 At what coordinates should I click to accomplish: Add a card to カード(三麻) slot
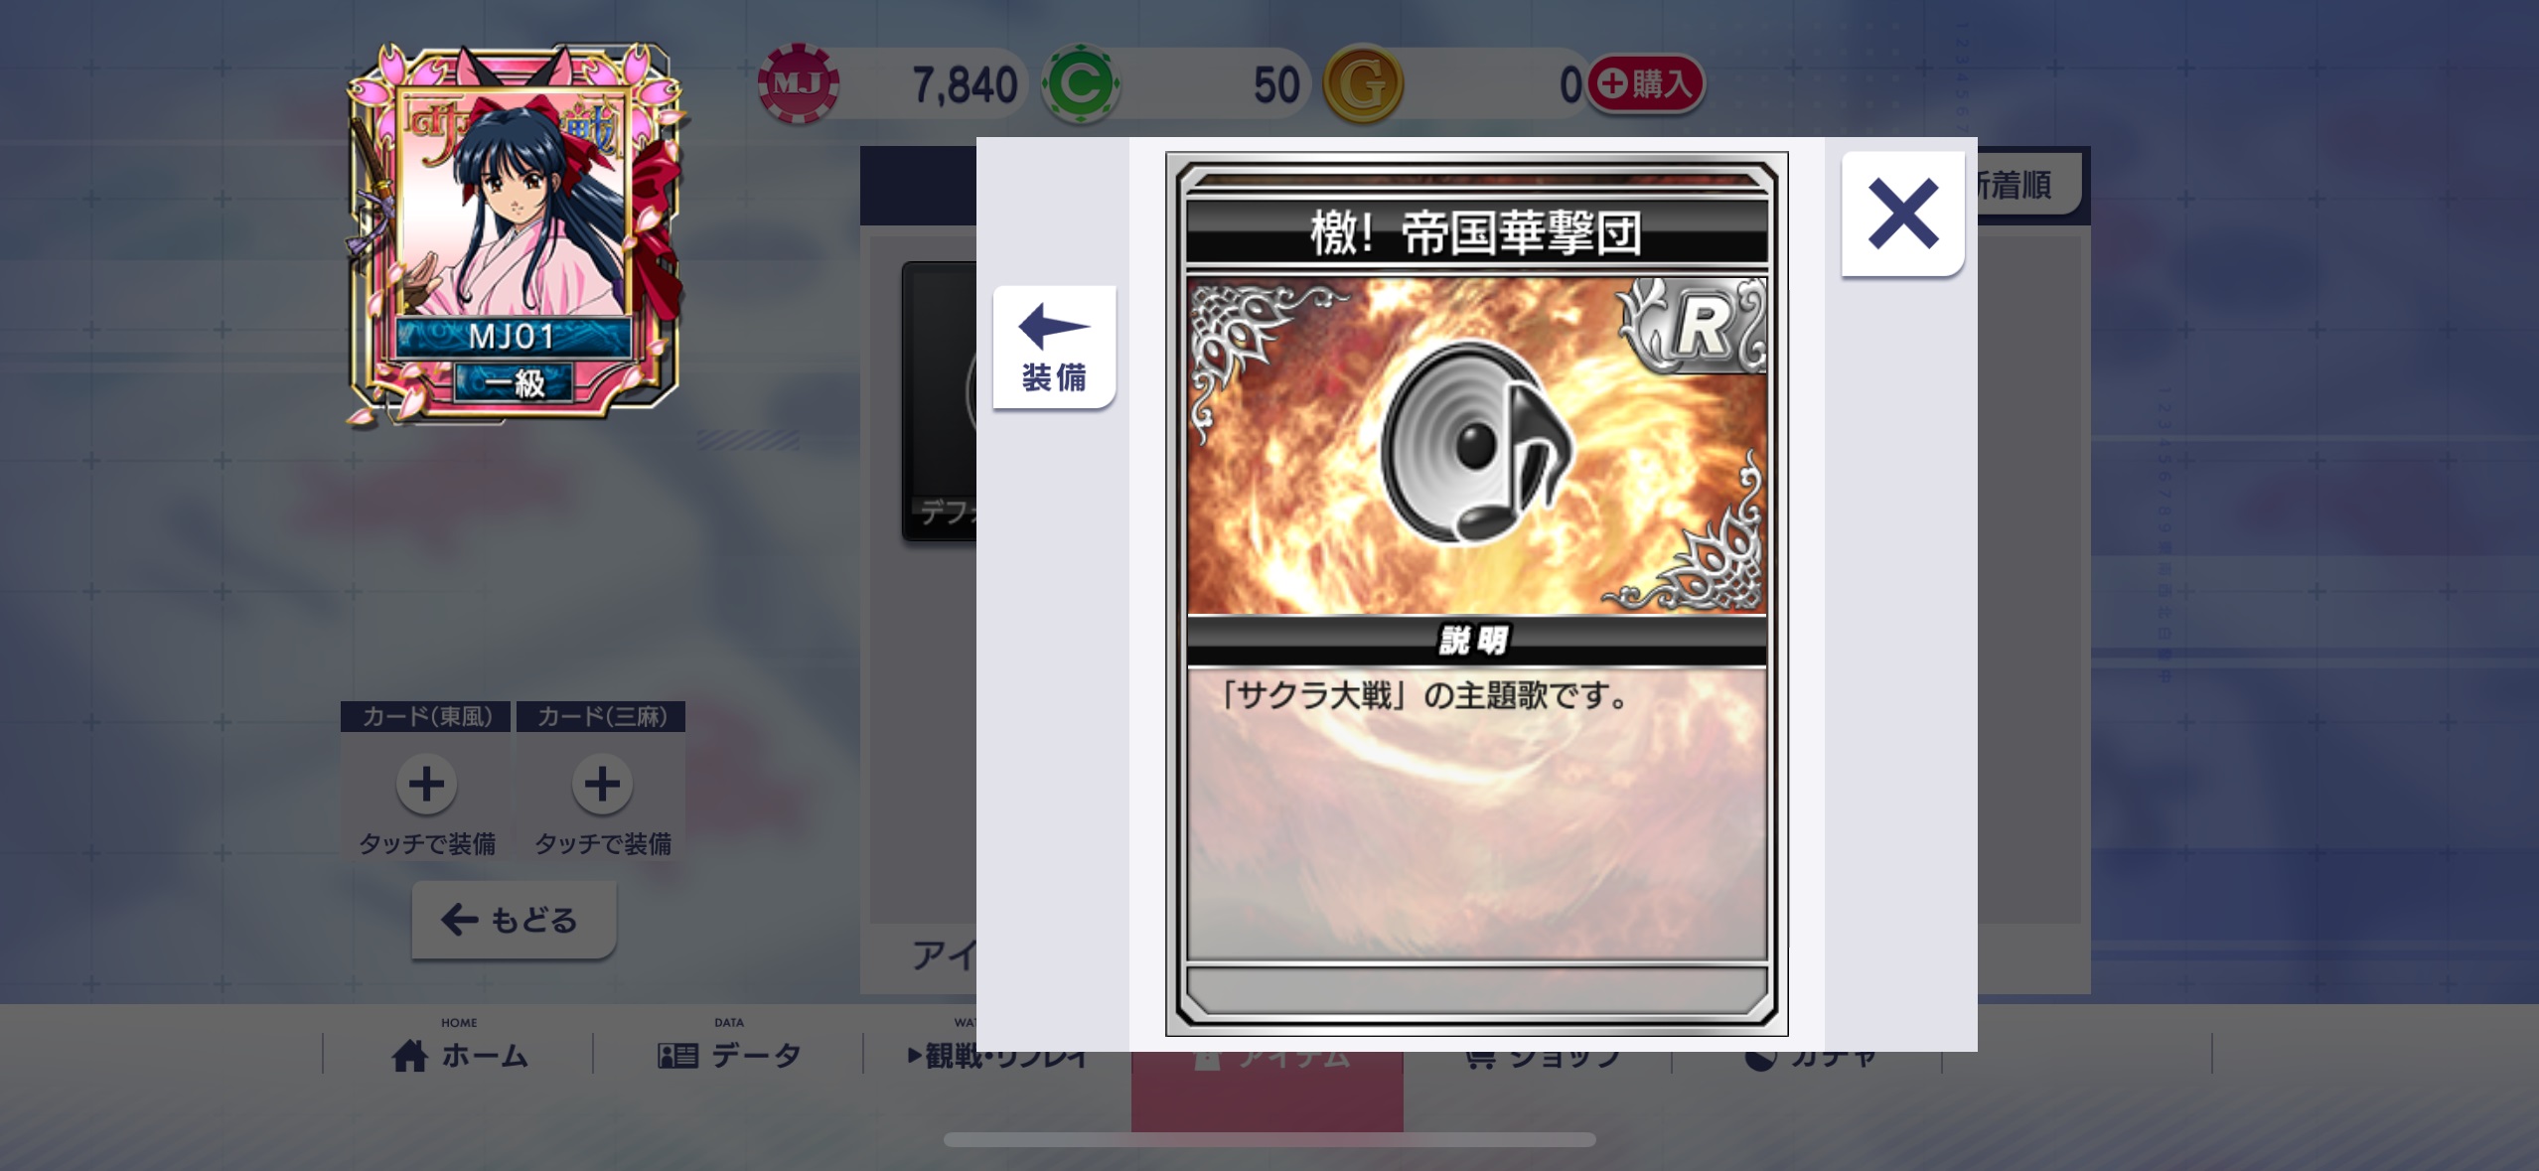coord(602,784)
